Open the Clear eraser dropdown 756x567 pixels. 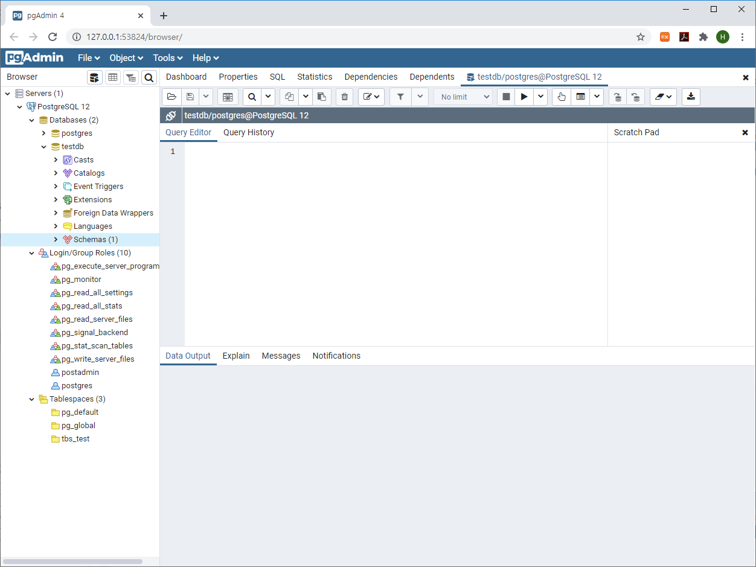pyautogui.click(x=663, y=97)
